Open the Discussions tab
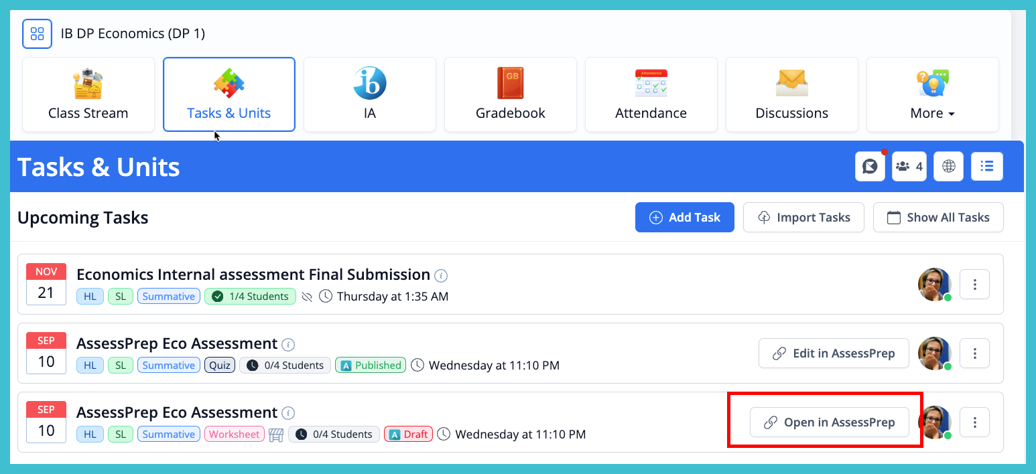The height and width of the screenshot is (474, 1036). (791, 94)
